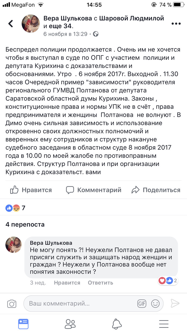Open the Notifications bell tab
This screenshot has width=187, height=334.
(x=117, y=324)
